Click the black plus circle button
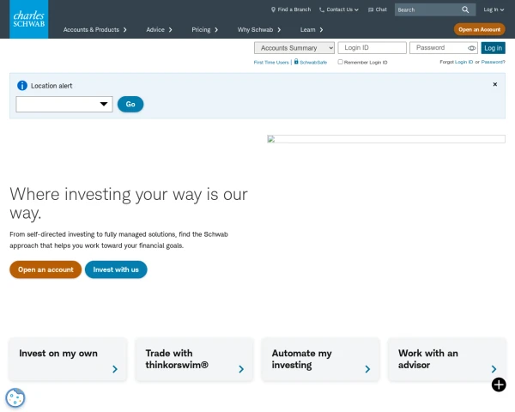Screen dimensions: 515x412 [x=499, y=385]
